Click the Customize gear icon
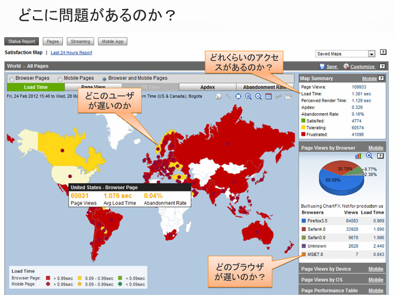Screen dimensions: 395x295 346,66
